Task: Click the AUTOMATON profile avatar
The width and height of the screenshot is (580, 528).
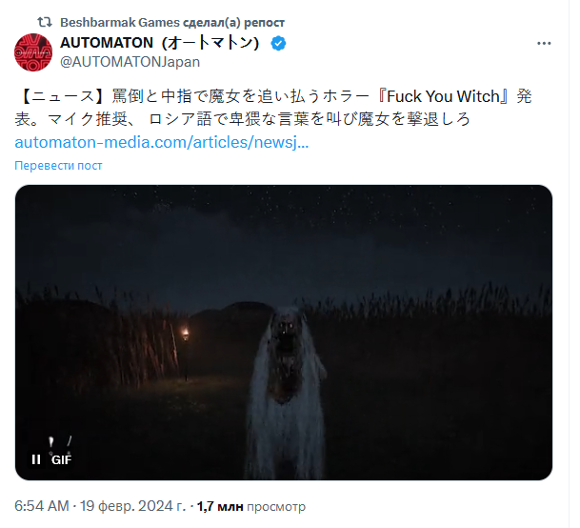Action: click(33, 52)
